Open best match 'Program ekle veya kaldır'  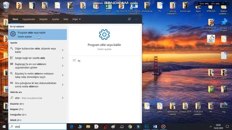(38, 35)
